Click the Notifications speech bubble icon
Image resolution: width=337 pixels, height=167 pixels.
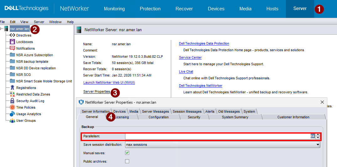click(12, 48)
